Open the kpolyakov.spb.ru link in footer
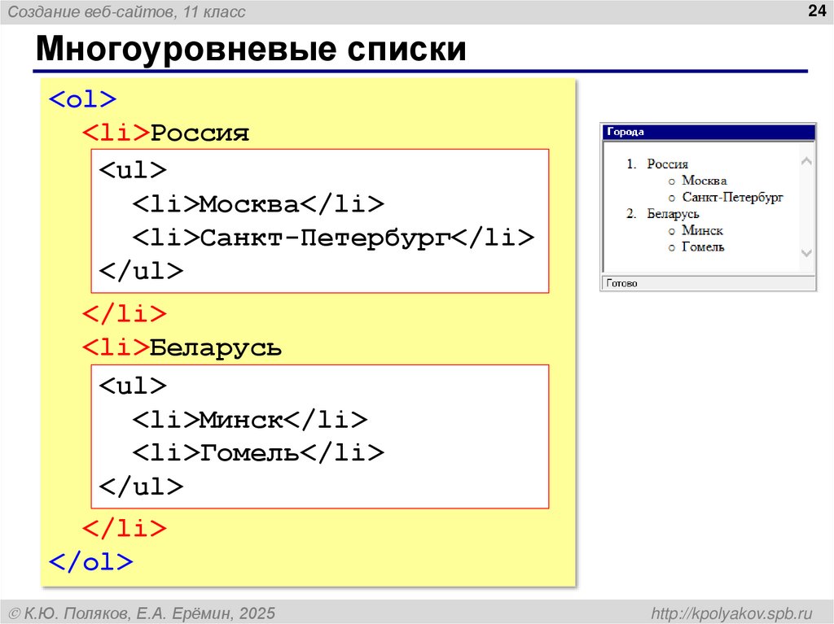The width and height of the screenshot is (834, 624). [x=732, y=613]
